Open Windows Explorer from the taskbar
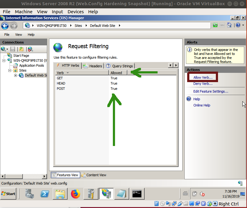Image resolution: width=247 pixels, height=208 pixels. [60, 194]
